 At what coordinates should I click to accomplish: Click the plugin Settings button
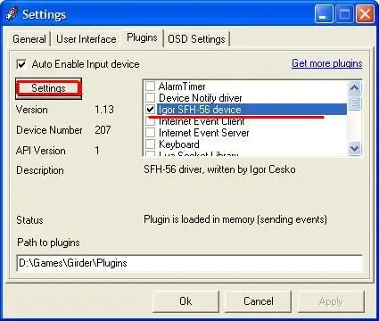[x=48, y=88]
